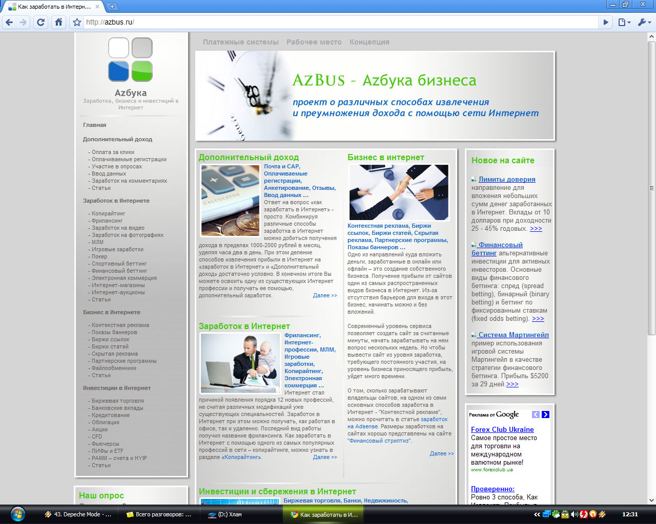Click the Windows Start orb

coord(17,514)
